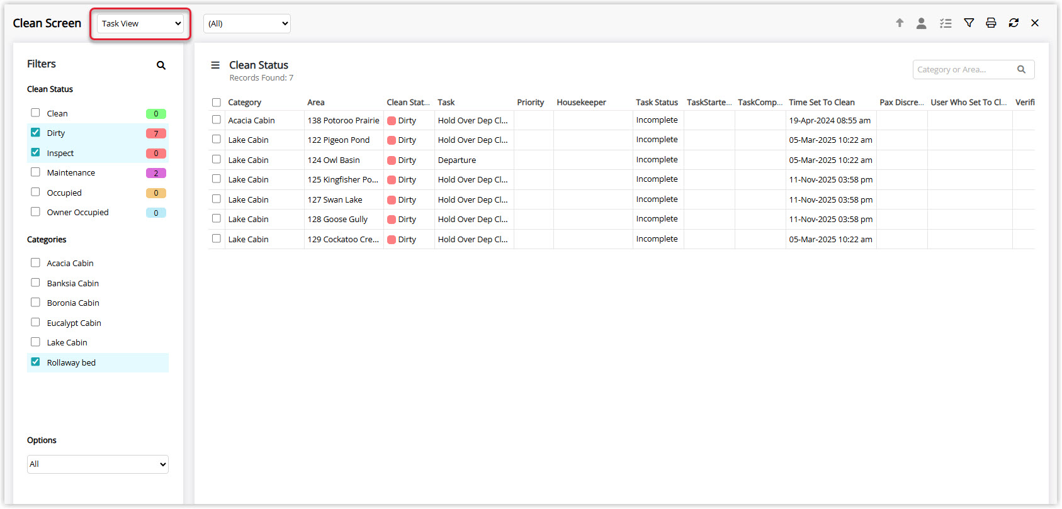Screen dimensions: 1062x509
Task: Open the Task View dropdown
Action: click(x=140, y=24)
